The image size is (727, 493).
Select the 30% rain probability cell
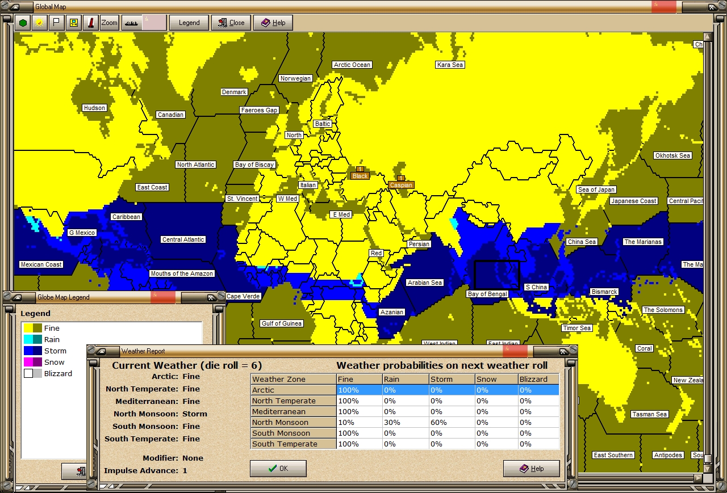click(x=405, y=422)
